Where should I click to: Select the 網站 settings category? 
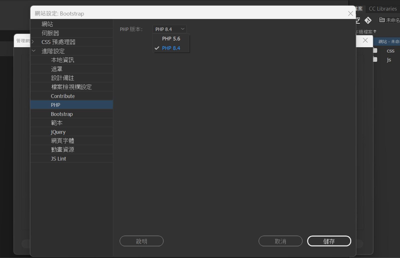click(x=47, y=24)
